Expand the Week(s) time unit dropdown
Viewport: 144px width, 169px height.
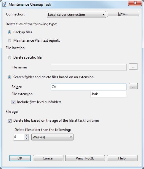point(52,137)
